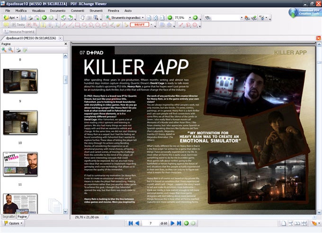Open the Modifica menu
Image resolution: width=322 pixels, height=233 pixels.
(x=21, y=11)
